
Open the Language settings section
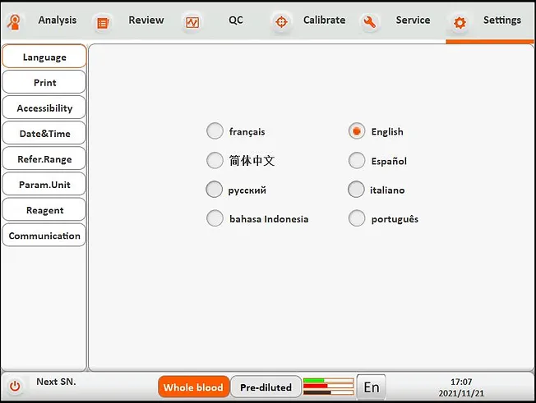coord(44,57)
